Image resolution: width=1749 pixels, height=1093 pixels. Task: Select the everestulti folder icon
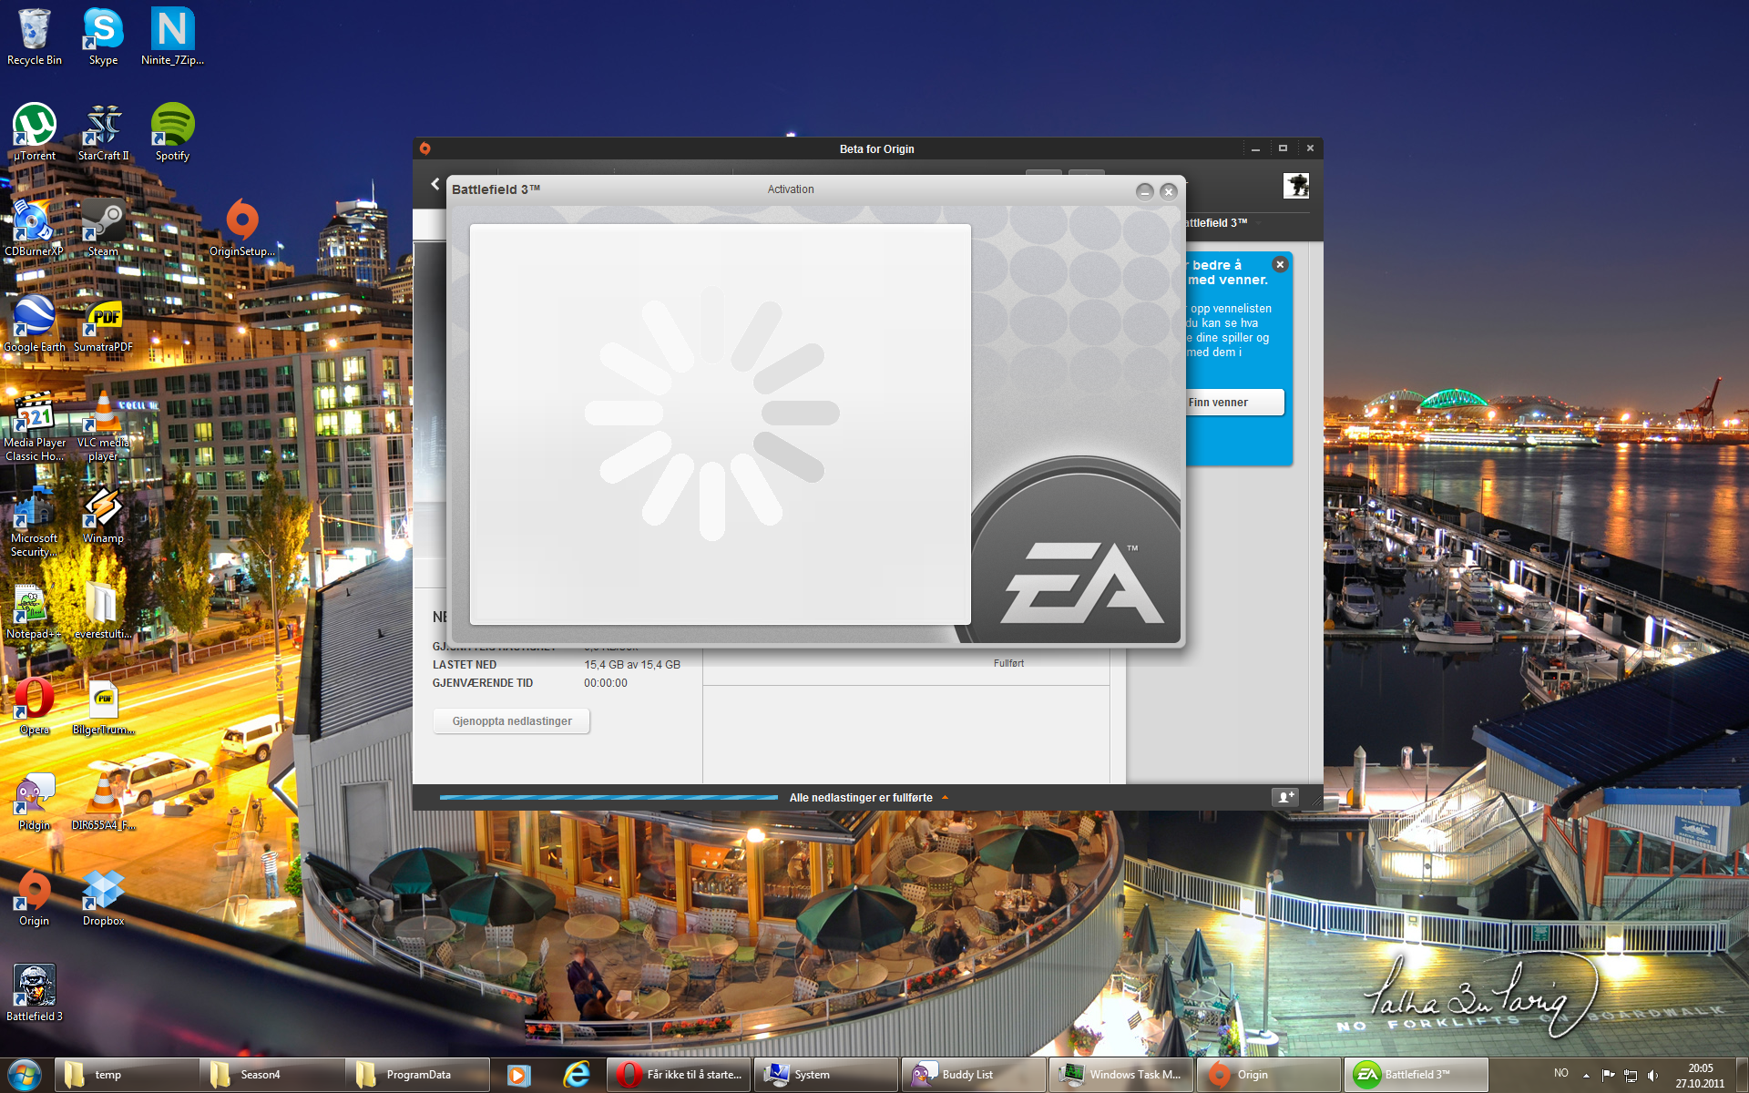(103, 610)
